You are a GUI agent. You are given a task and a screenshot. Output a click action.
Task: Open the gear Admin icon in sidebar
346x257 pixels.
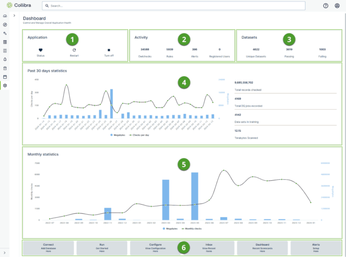point(5,85)
